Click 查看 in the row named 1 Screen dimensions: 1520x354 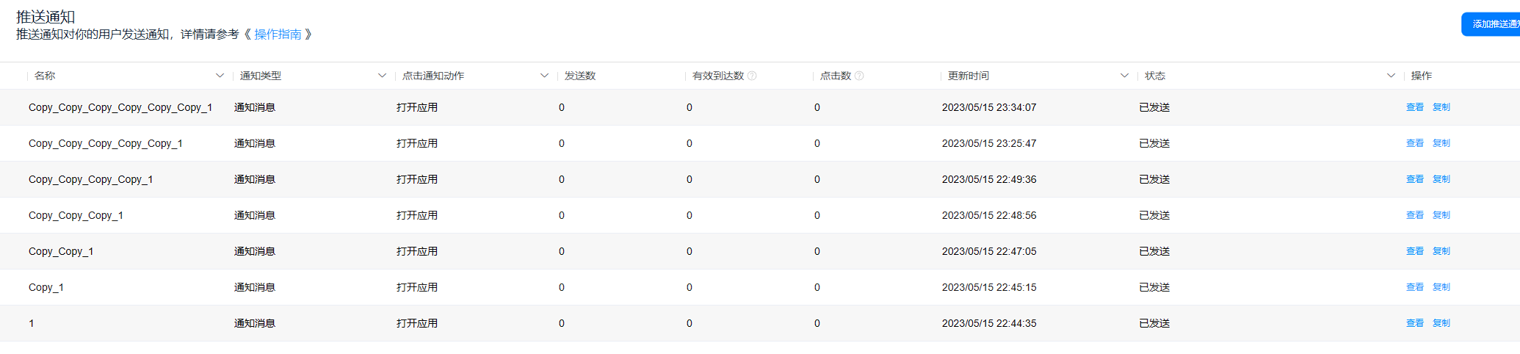point(1414,323)
